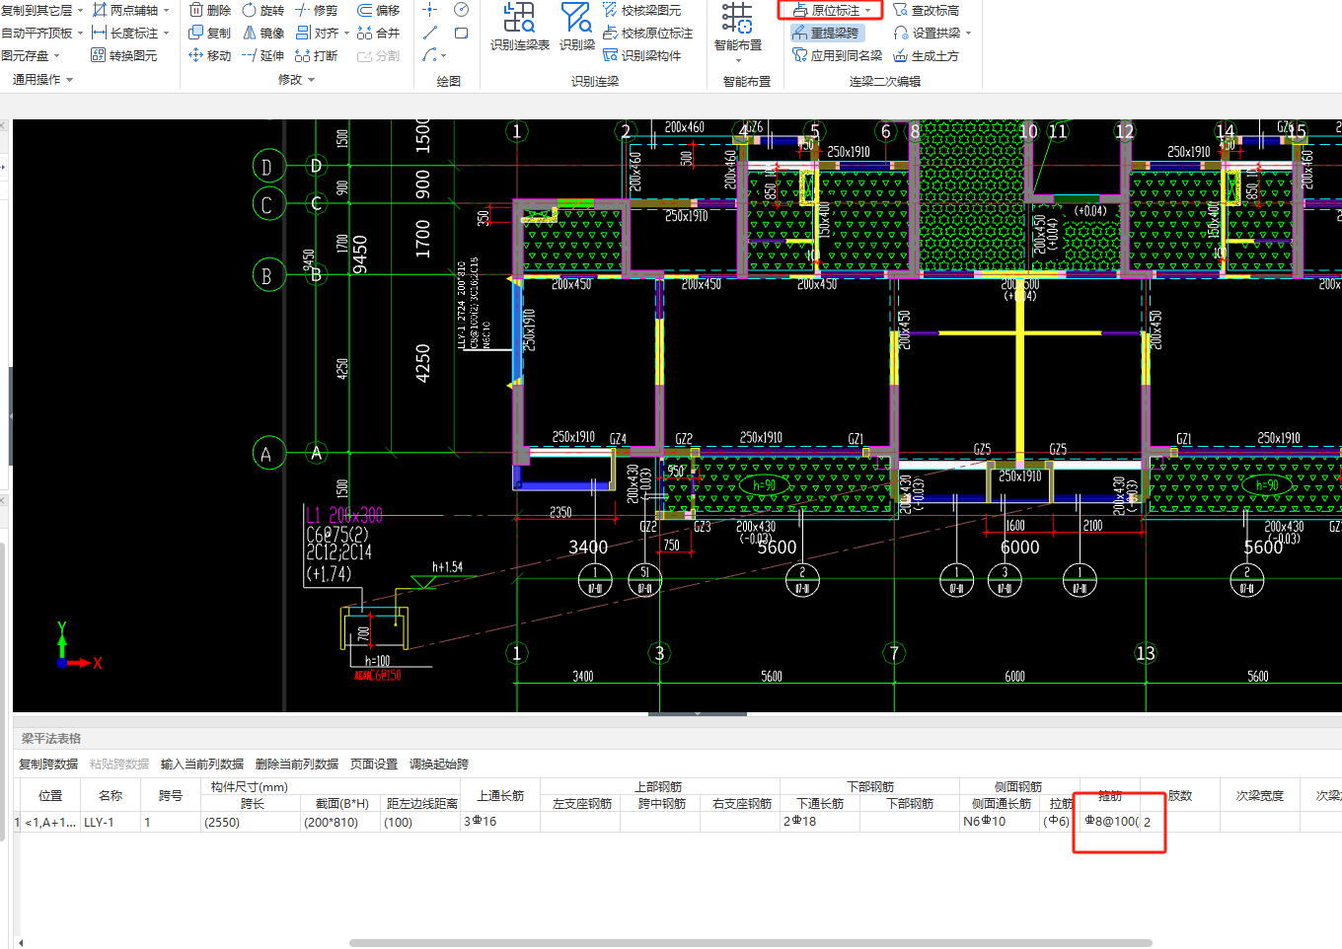Toggle the highlighted 重提梁跨 tool

click(x=826, y=33)
